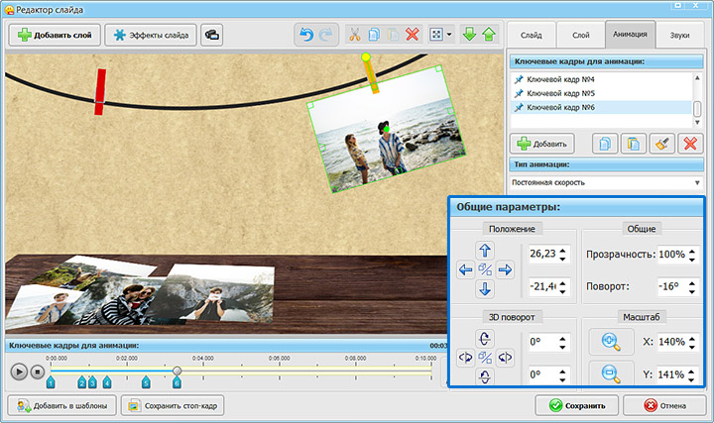Click the right 3D rotation icon
Viewport: 714px width, 423px height.
coord(505,358)
